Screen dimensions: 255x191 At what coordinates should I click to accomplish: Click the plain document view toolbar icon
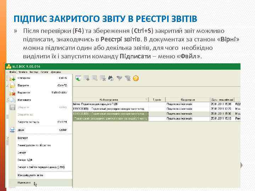coord(95,78)
